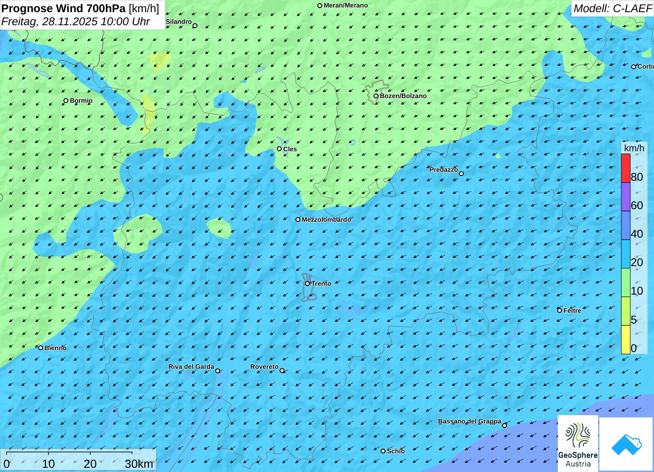Click the Riva del Garda marker
Image resolution: width=654 pixels, height=472 pixels.
click(x=218, y=371)
